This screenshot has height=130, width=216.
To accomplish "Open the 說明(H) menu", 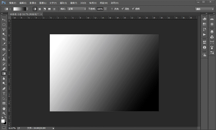I will tap(115, 3).
